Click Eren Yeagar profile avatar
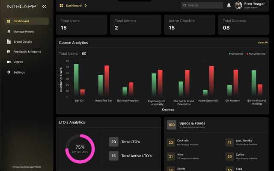 pos(238,5)
